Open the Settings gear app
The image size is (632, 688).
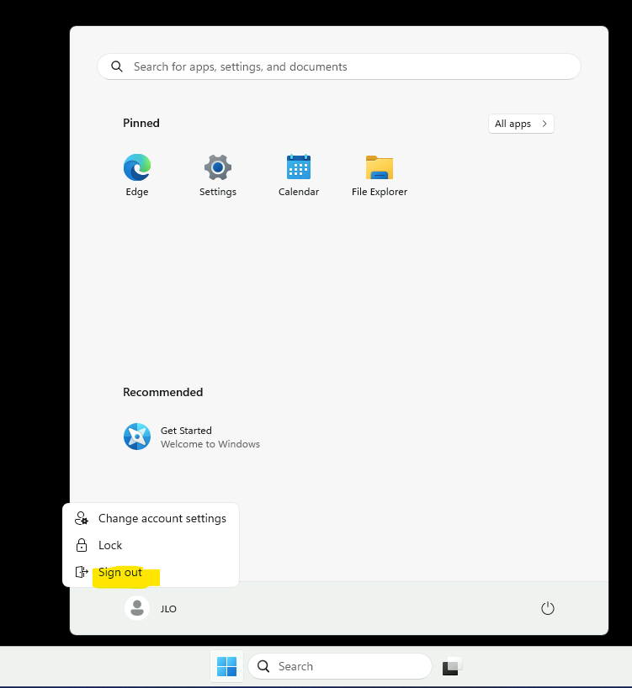pos(218,175)
